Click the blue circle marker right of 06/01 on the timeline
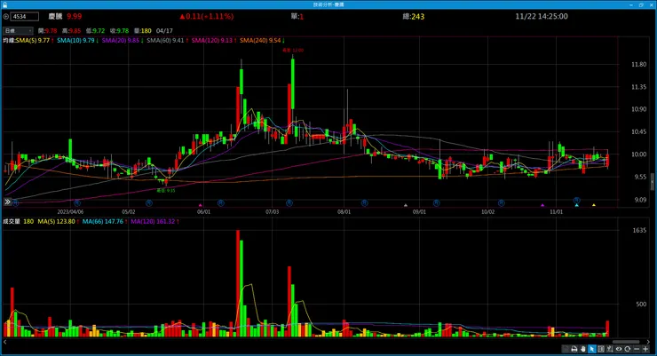 [x=221, y=203]
